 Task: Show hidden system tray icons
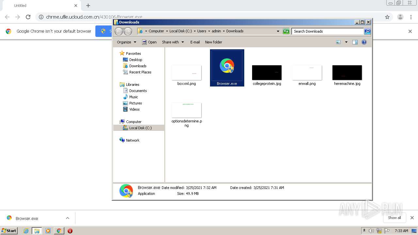point(364,230)
